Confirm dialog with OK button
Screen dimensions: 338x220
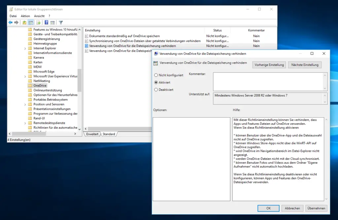[268, 208]
